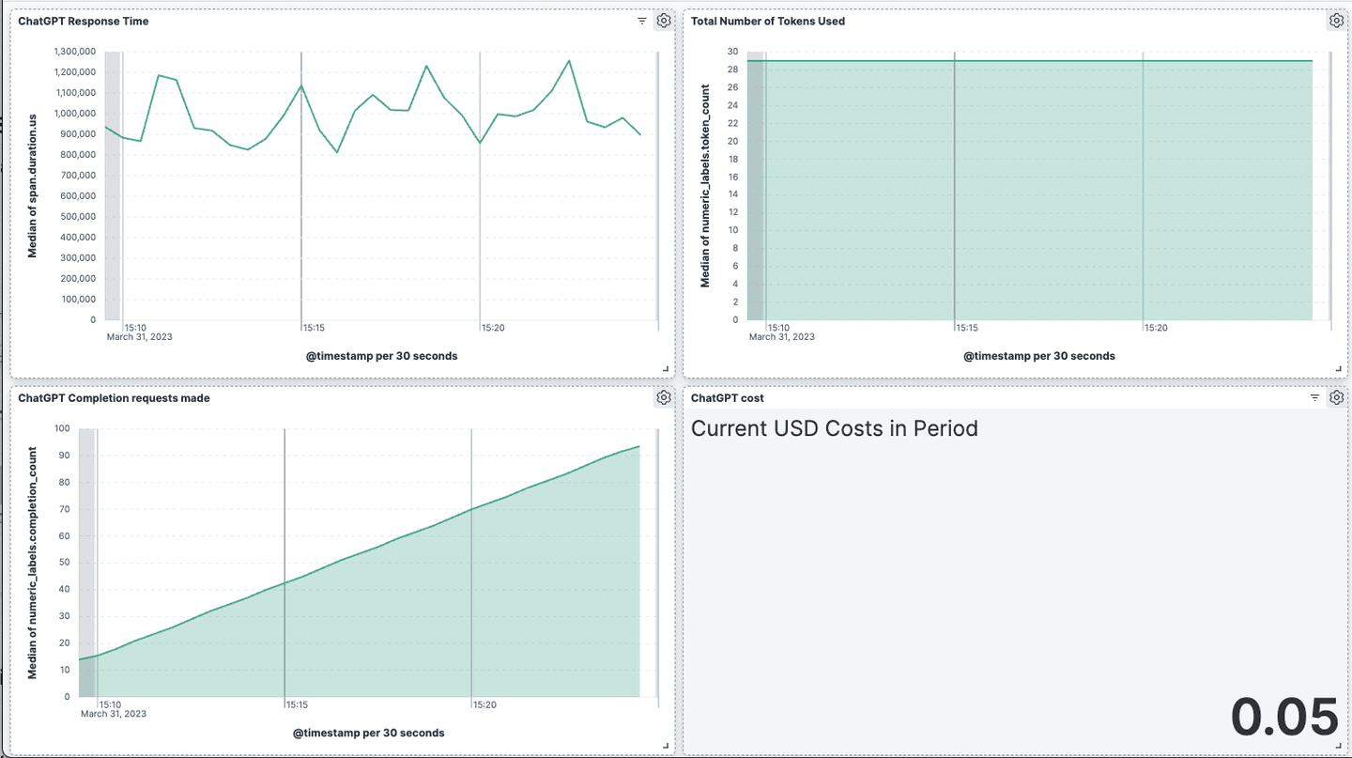1352x758 pixels.
Task: Open the ChatGPT Completion requests made options gear
Action: click(664, 397)
